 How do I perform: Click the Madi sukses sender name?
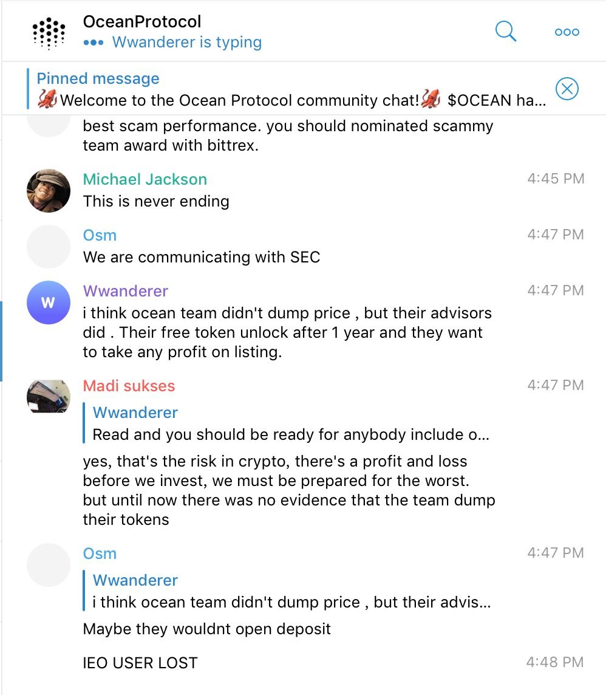[129, 386]
